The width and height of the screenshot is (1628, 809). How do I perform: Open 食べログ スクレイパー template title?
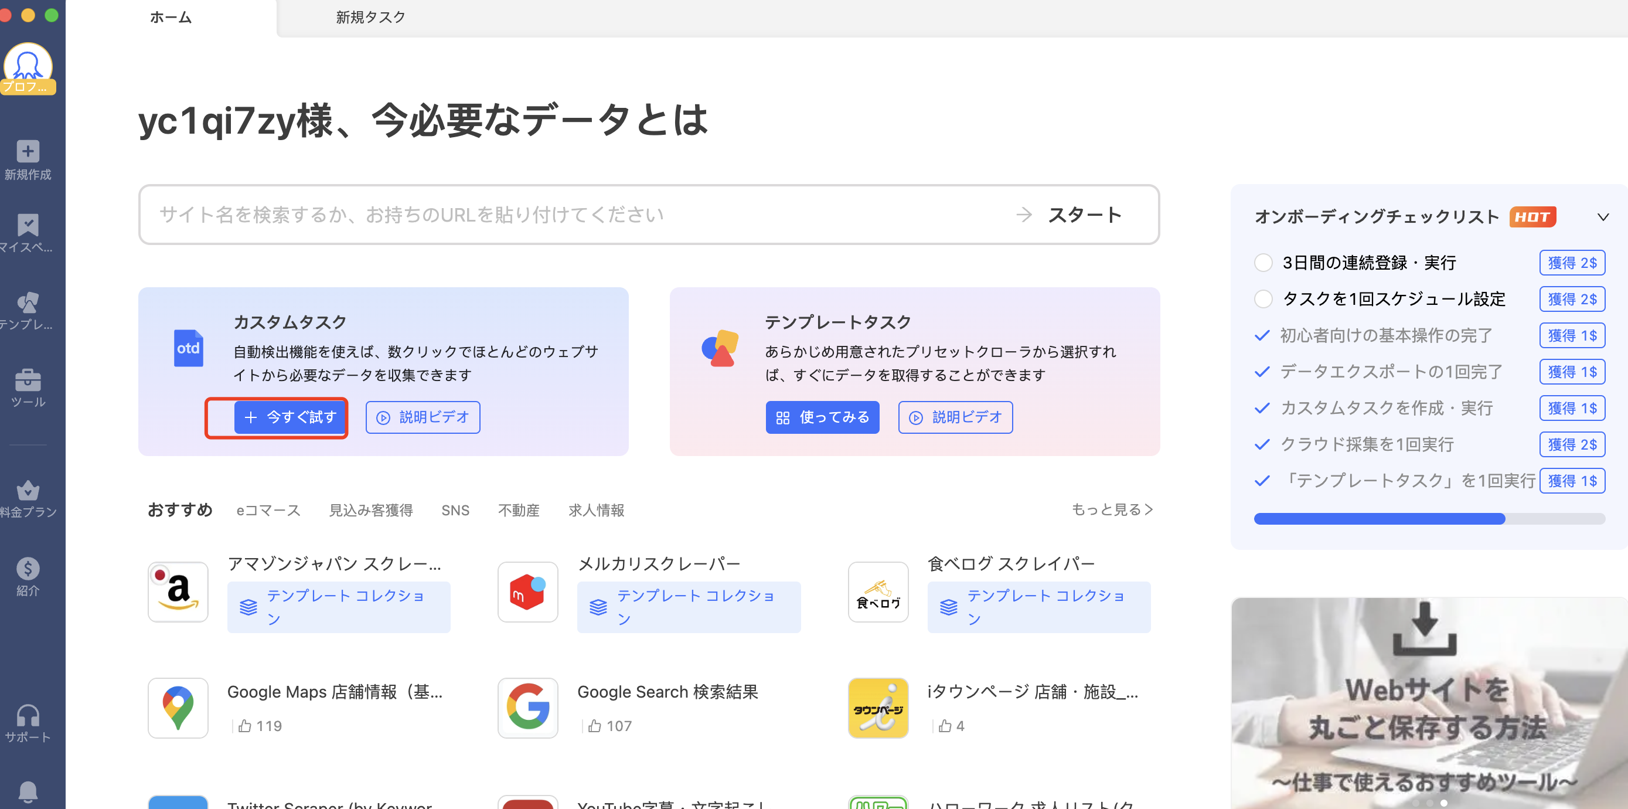click(x=1011, y=564)
